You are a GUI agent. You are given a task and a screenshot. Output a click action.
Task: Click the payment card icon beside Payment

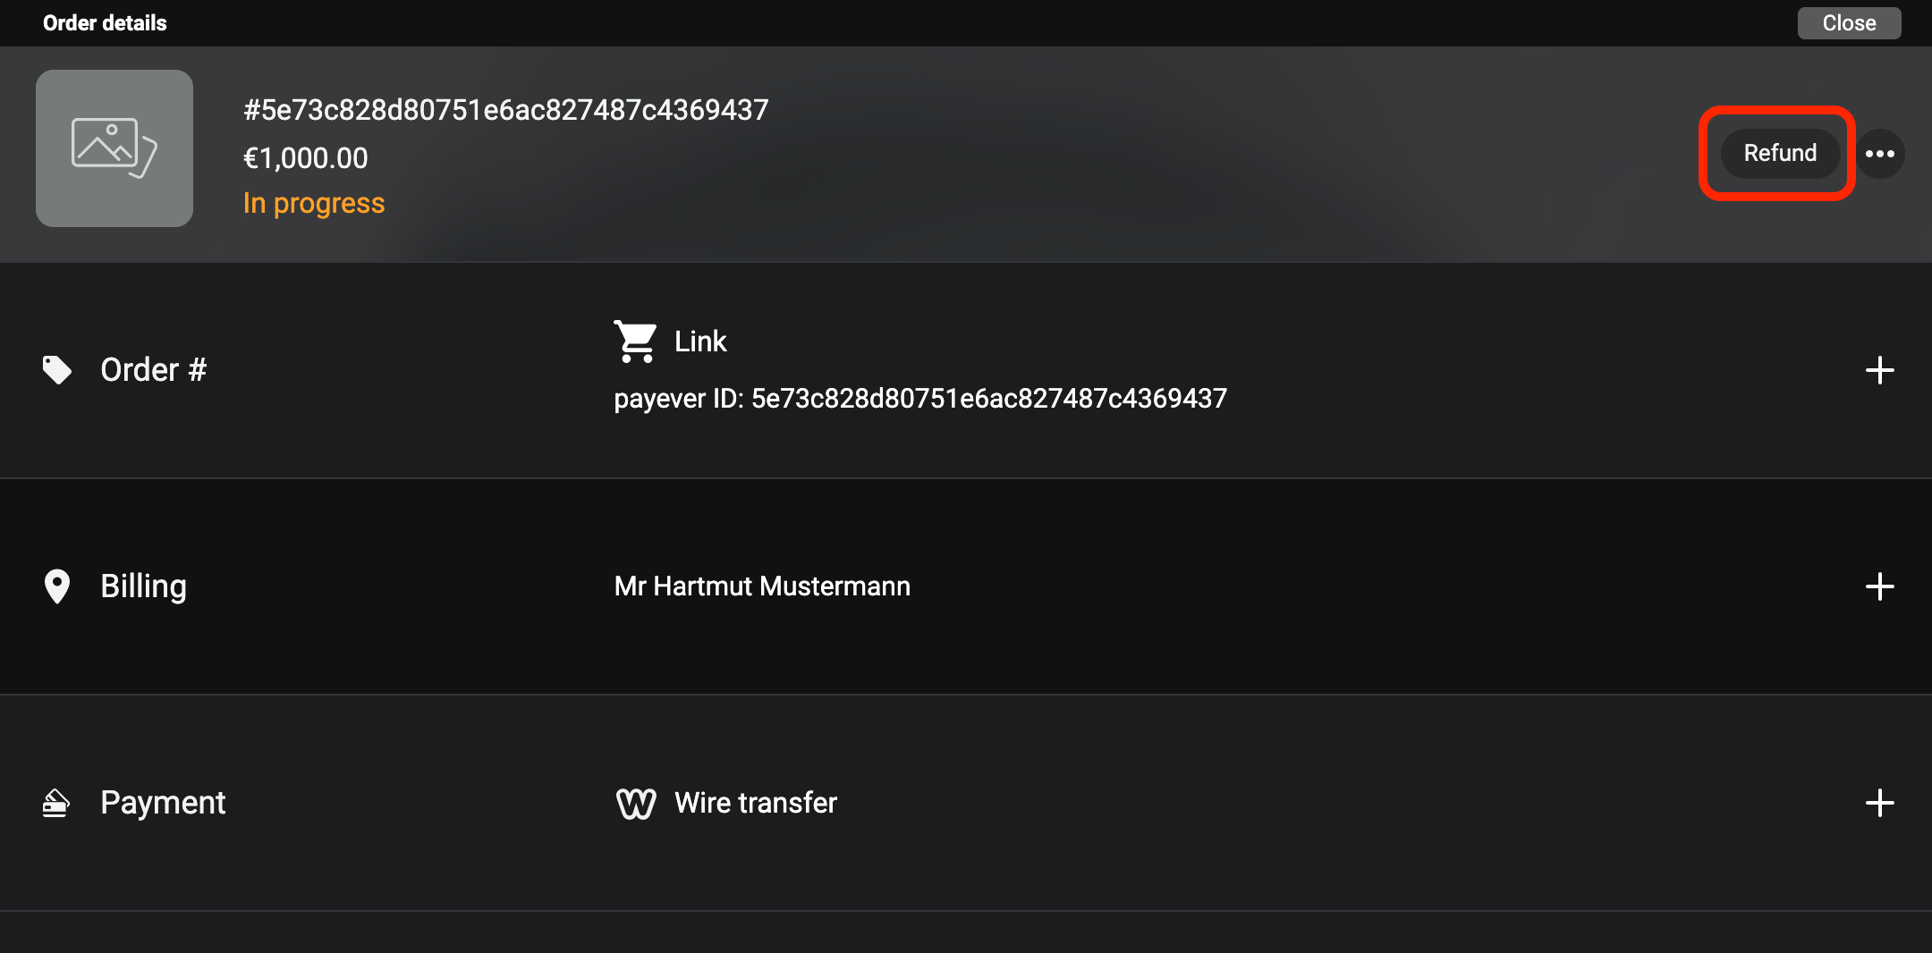tap(56, 803)
